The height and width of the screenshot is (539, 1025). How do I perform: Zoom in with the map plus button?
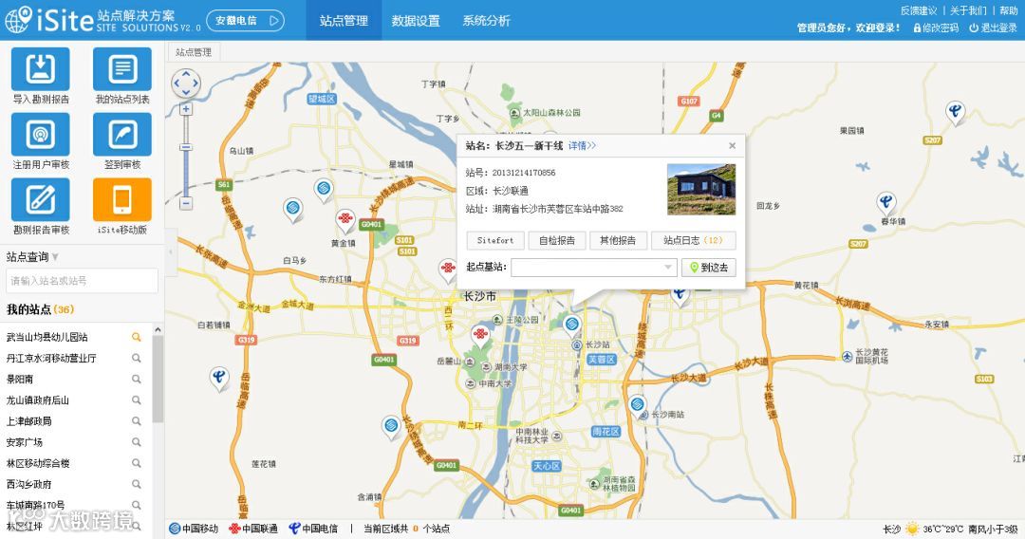186,109
